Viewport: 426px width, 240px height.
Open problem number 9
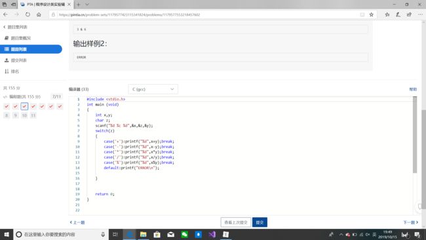(x=16, y=115)
